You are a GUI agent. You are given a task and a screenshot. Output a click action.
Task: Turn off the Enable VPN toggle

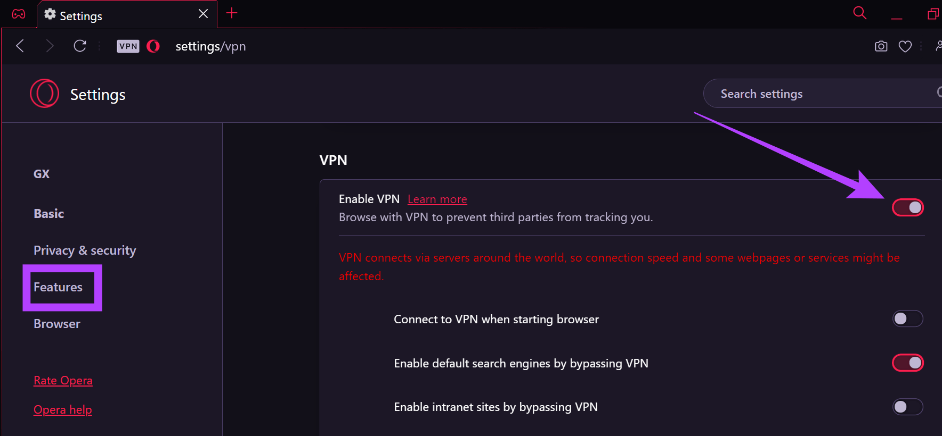pos(908,207)
